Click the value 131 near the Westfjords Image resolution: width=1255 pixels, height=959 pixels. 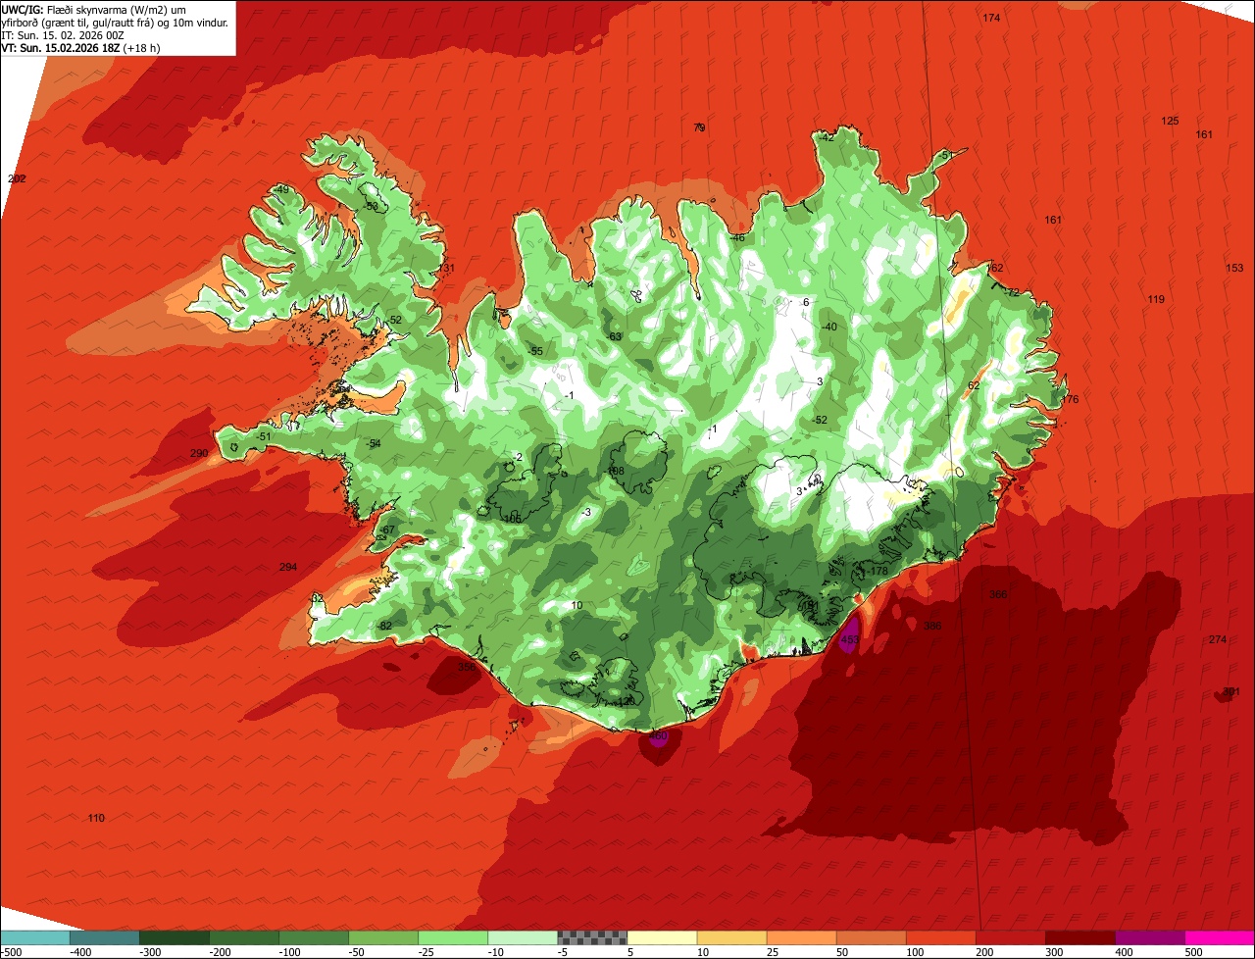coord(447,268)
